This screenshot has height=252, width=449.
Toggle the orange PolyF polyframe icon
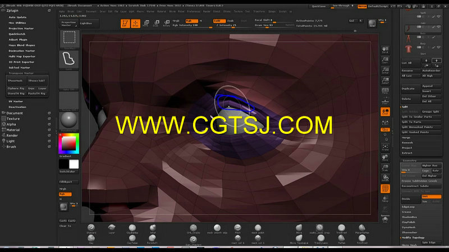coord(385,189)
